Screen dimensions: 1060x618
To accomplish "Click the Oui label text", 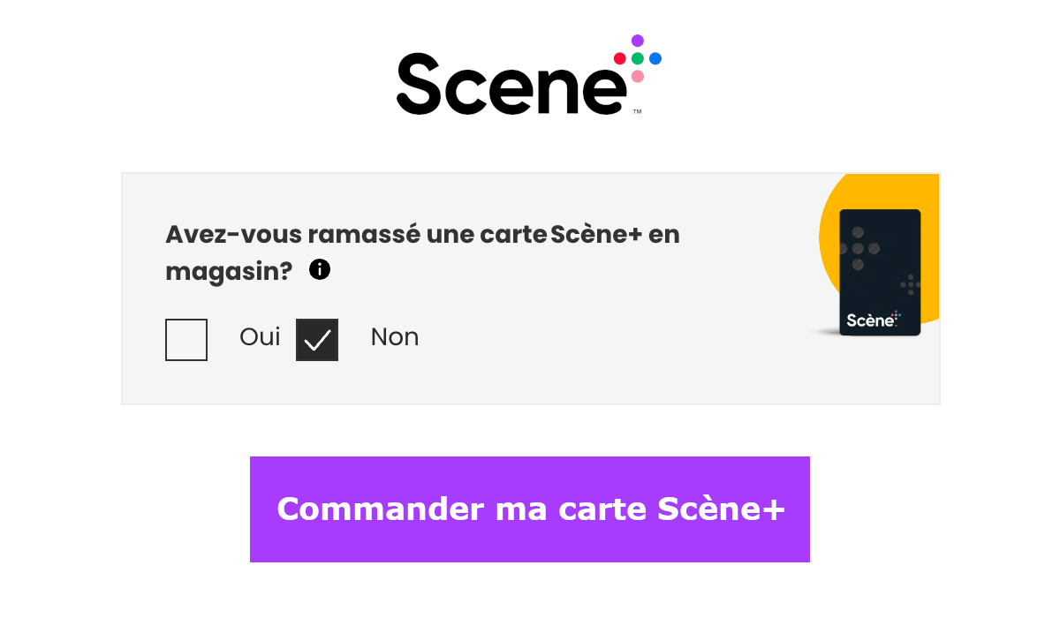I will click(260, 336).
